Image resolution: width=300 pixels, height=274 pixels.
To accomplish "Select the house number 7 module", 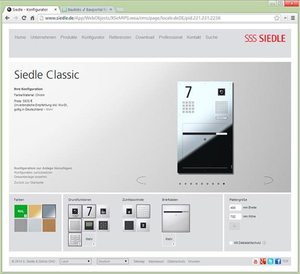I will coord(89,211).
